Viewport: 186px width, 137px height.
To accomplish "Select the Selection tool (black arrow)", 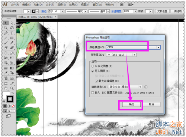I will 6,23.
